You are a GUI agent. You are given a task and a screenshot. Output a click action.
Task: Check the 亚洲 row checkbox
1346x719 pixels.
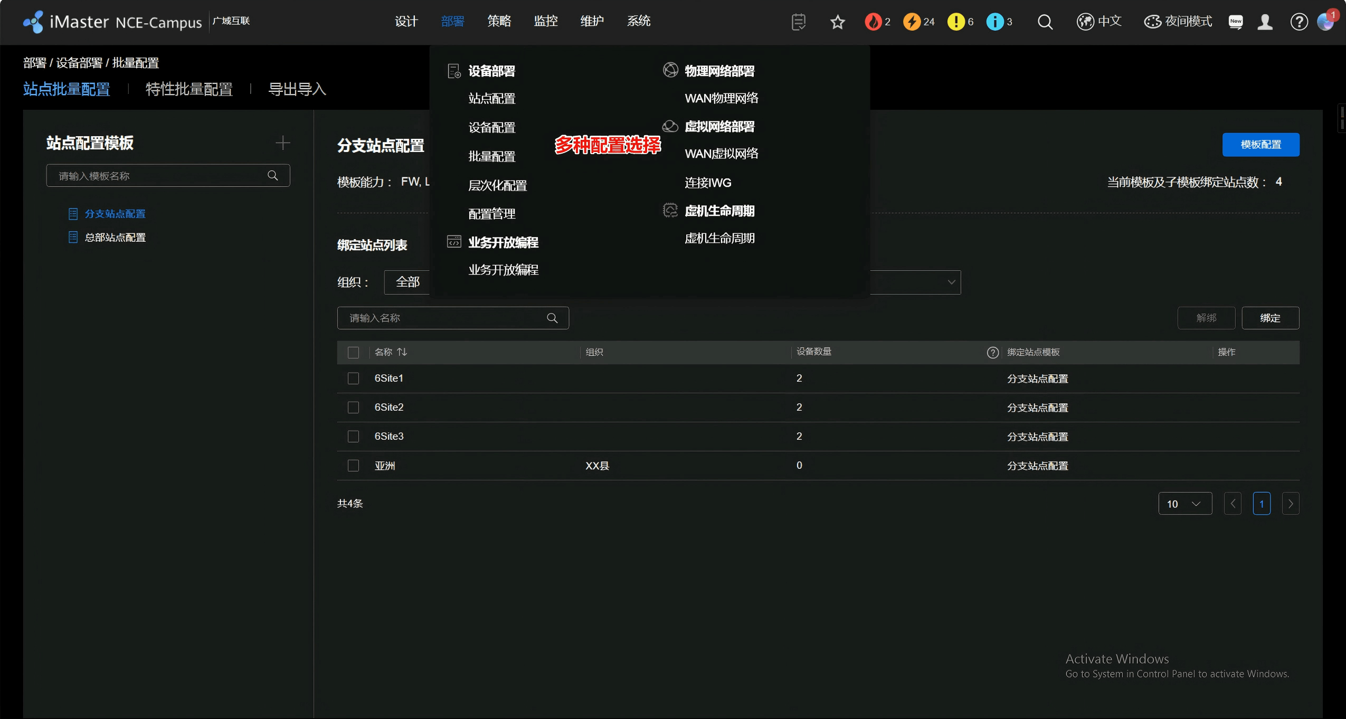(x=353, y=466)
